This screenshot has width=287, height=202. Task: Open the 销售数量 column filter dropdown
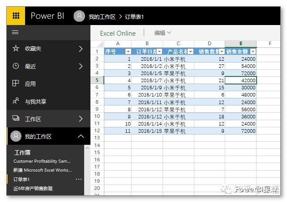[x=222, y=52]
